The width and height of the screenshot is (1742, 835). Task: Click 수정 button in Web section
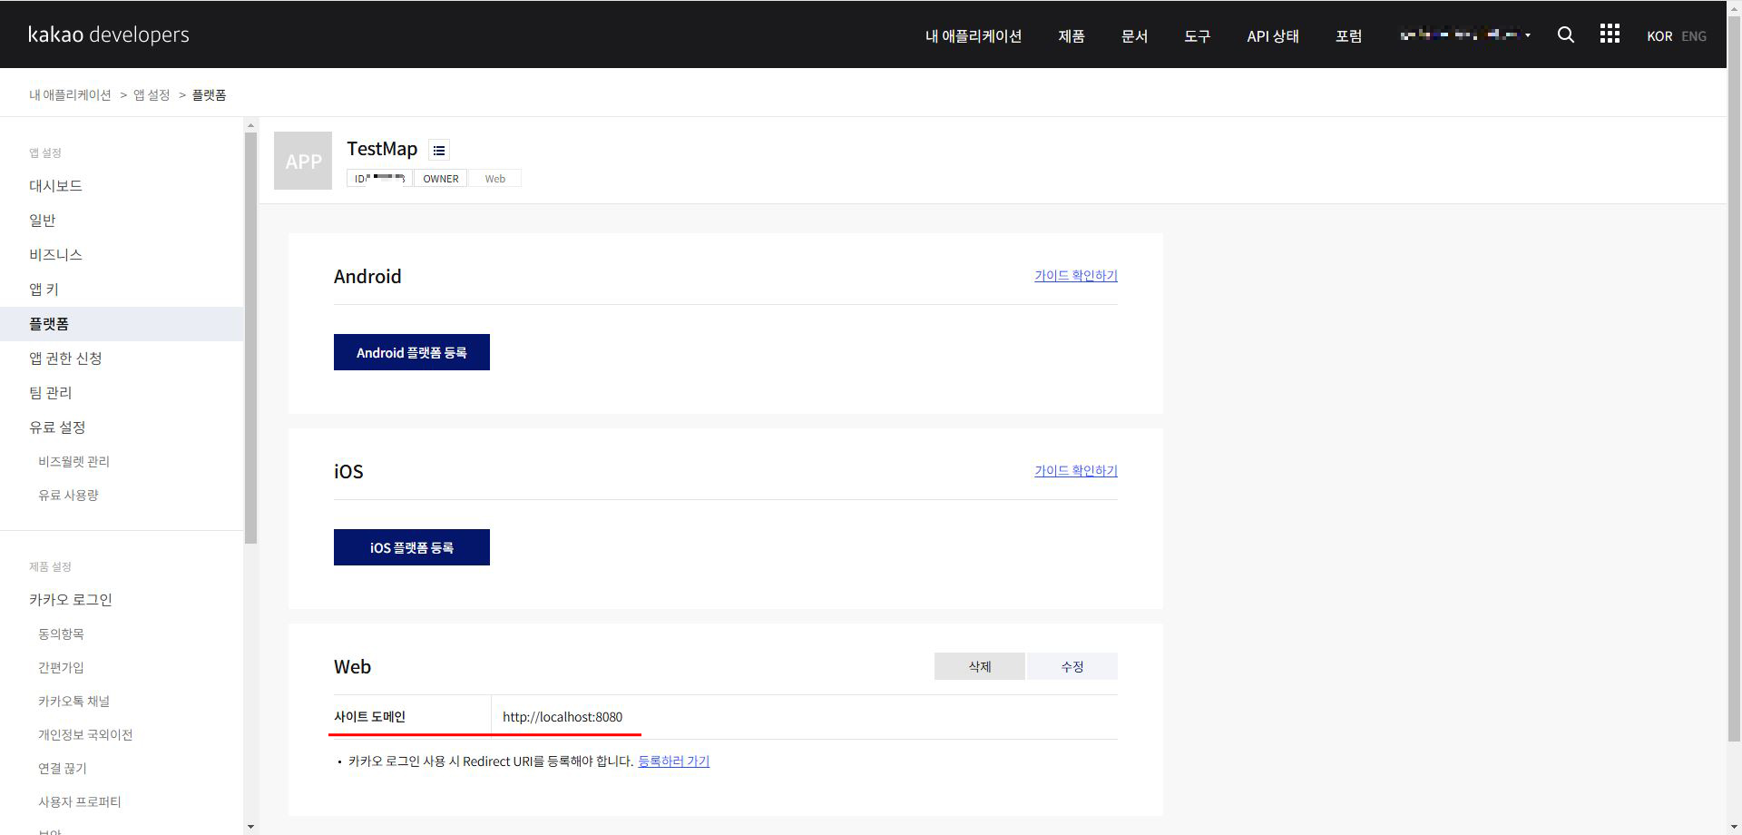tap(1072, 666)
